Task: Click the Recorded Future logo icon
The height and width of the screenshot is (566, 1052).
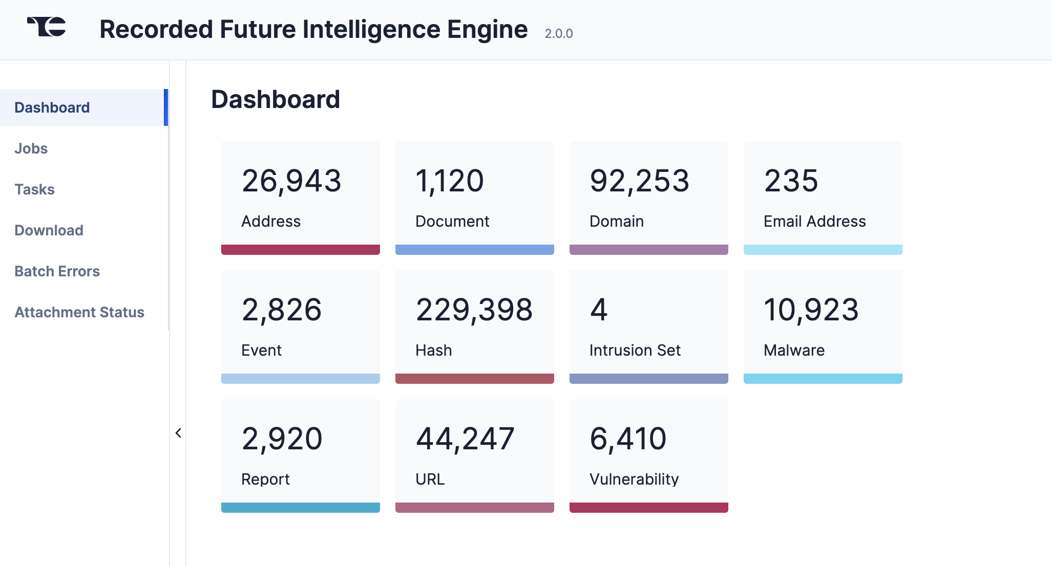Action: [46, 28]
